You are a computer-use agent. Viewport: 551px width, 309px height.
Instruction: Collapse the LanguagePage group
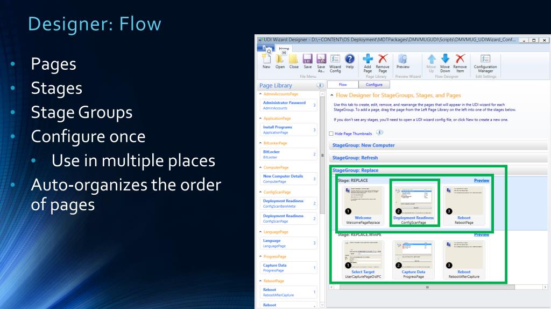coord(260,232)
